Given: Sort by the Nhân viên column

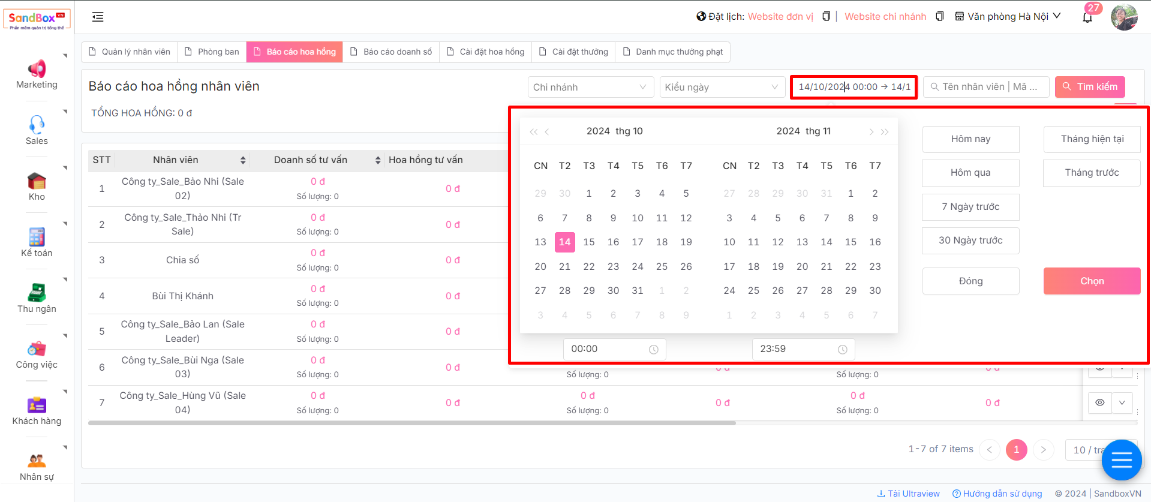Looking at the screenshot, I should click(x=242, y=160).
